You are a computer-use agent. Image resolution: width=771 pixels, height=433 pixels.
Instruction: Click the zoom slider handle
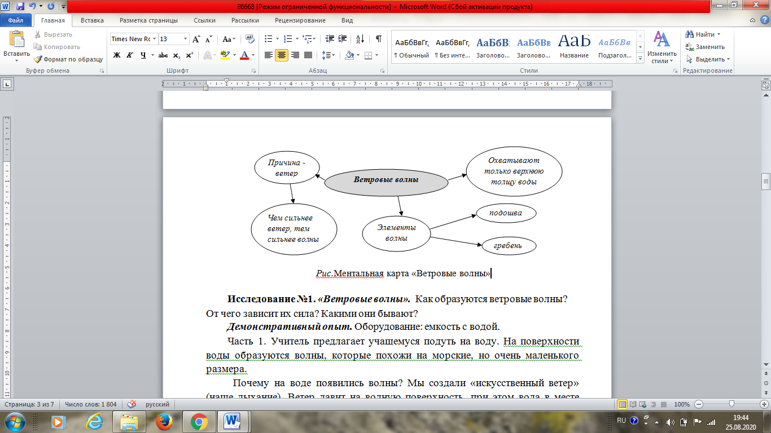(731, 404)
